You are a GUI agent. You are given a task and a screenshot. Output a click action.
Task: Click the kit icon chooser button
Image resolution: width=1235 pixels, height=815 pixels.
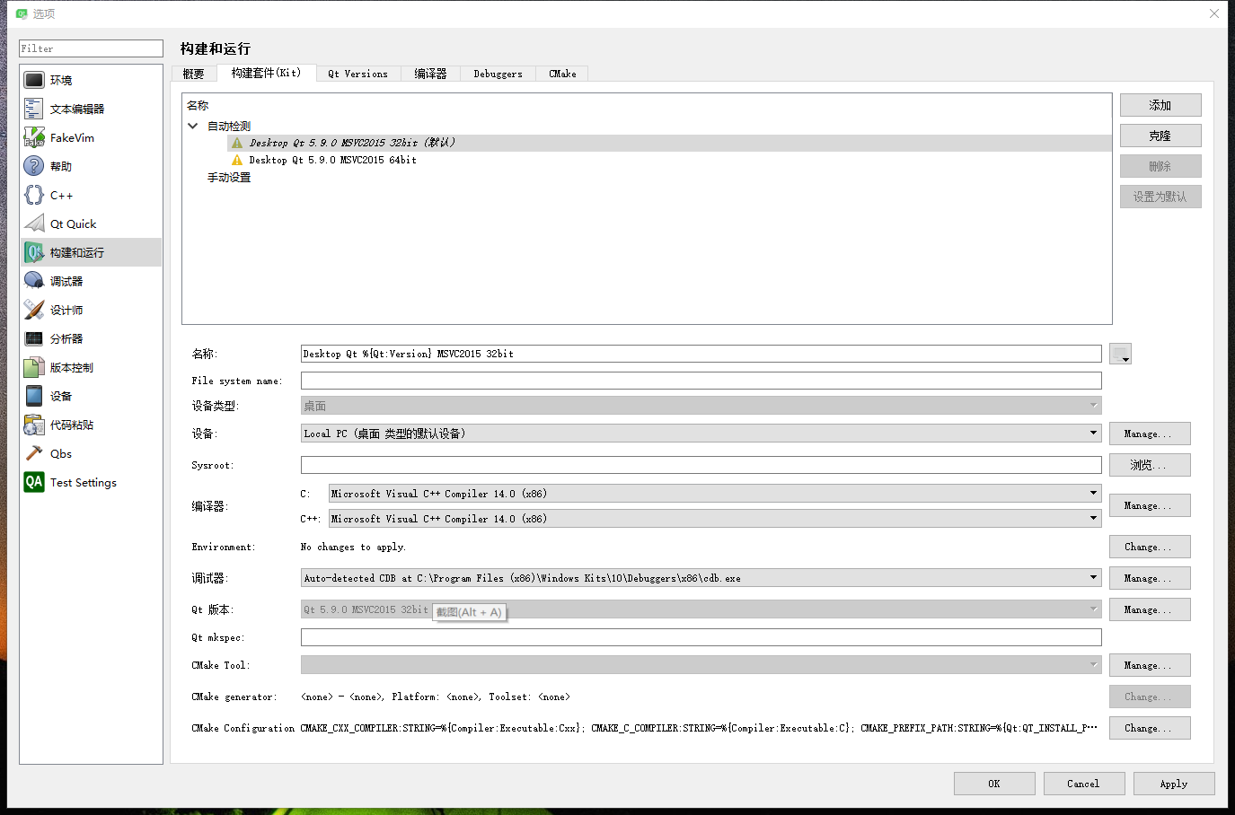point(1120,354)
